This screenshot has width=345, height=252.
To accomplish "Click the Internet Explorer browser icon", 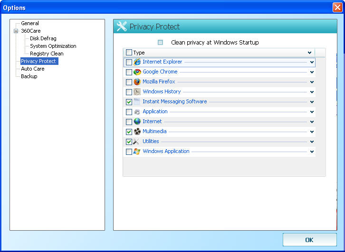I will [x=137, y=62].
